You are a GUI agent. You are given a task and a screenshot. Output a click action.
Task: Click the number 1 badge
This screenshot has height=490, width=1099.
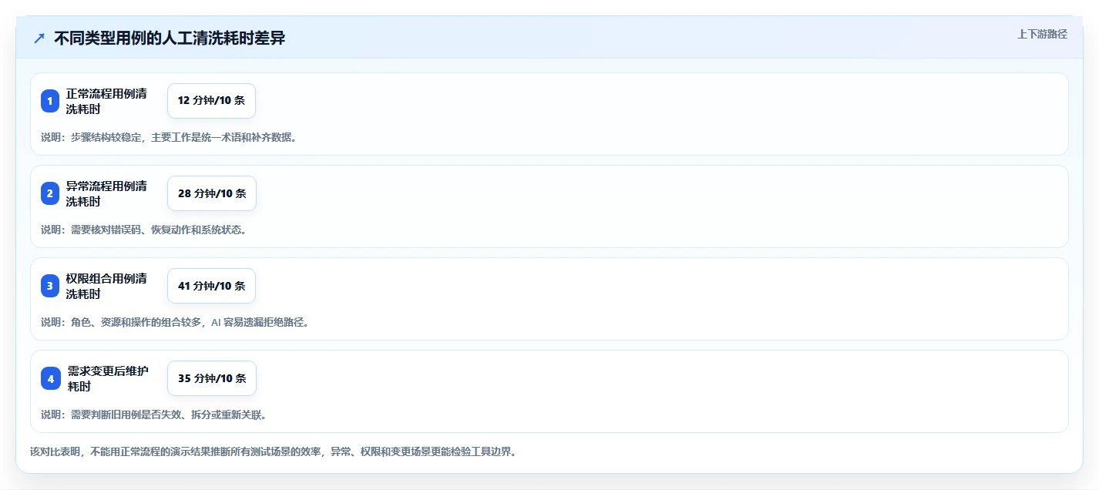pos(50,101)
